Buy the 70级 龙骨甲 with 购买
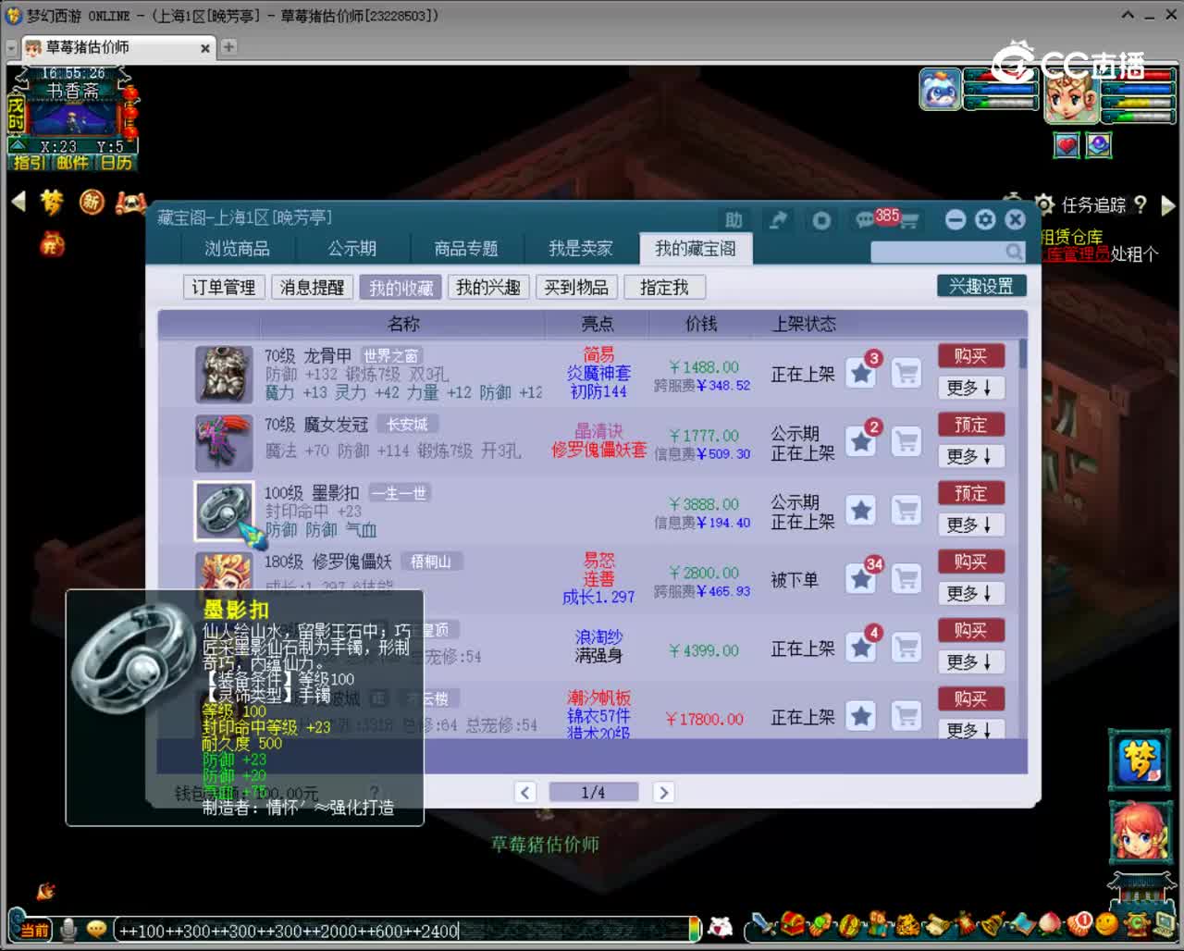The image size is (1184, 951). coord(969,356)
